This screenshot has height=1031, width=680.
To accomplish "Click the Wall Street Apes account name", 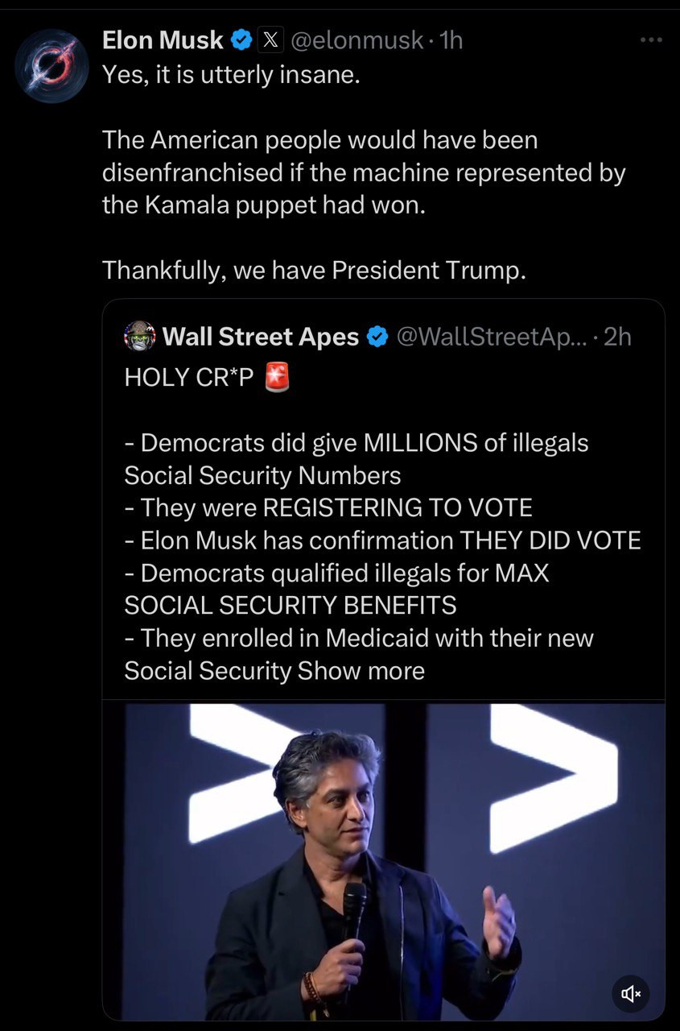I will tap(260, 337).
